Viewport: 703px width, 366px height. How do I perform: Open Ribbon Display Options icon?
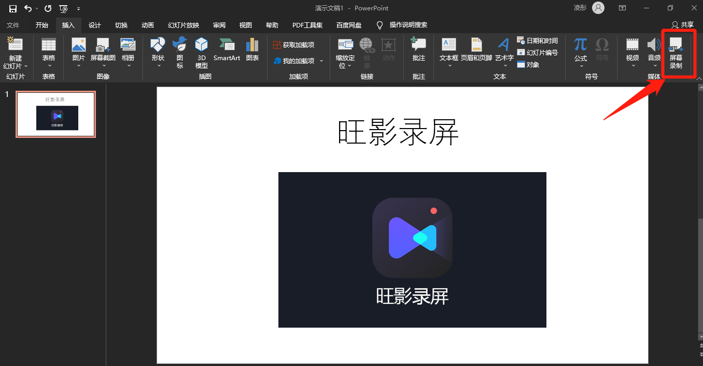tap(622, 8)
